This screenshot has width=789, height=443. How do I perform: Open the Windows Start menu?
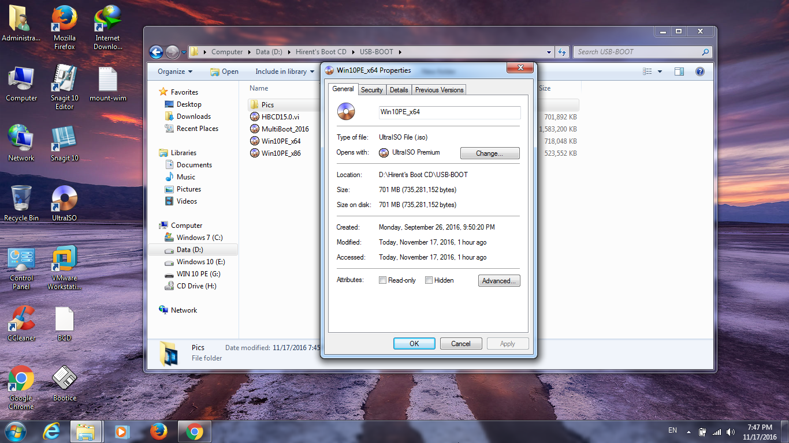point(15,431)
